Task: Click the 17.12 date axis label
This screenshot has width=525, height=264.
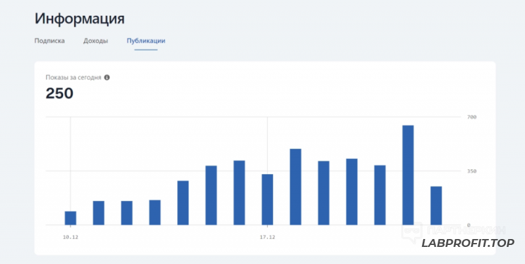Action: tap(267, 236)
